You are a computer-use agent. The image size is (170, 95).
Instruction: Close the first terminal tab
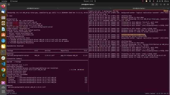[58, 8]
